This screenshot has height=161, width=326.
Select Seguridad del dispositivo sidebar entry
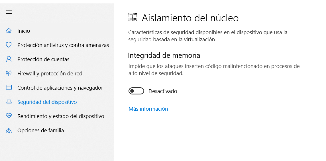click(47, 102)
